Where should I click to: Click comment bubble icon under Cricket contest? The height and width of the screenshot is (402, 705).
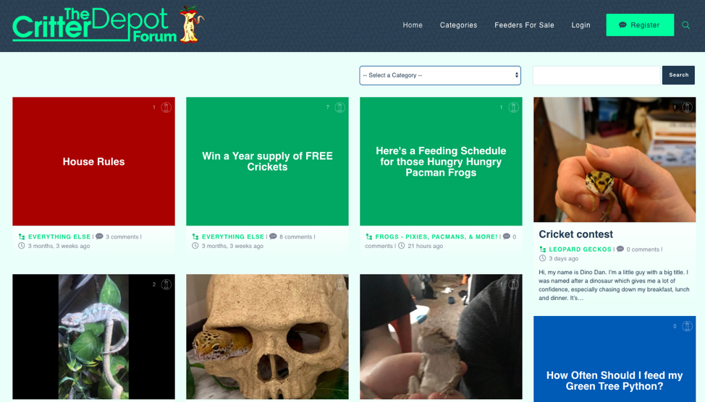coord(620,249)
